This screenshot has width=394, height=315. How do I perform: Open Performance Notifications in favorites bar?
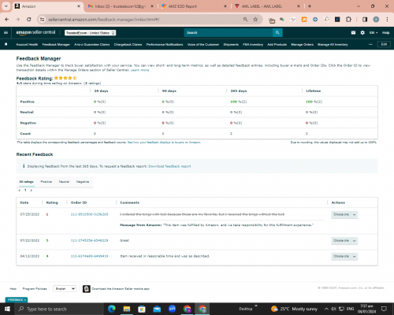[165, 45]
